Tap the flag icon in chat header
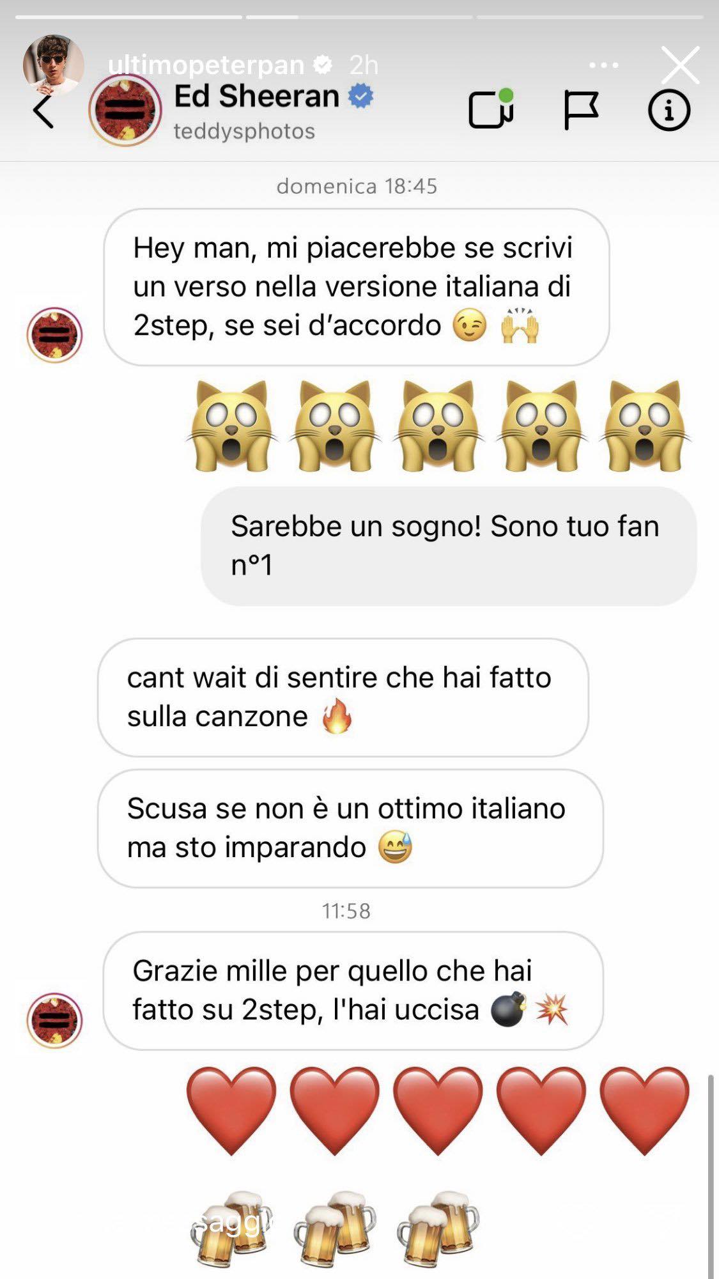Viewport: 719px width, 1279px height. (580, 110)
